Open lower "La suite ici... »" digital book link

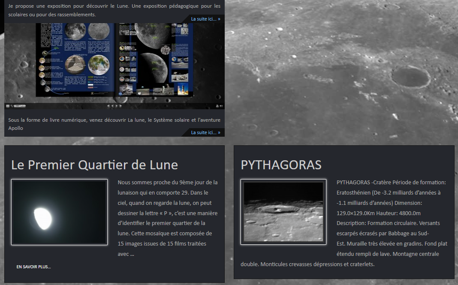click(x=205, y=132)
